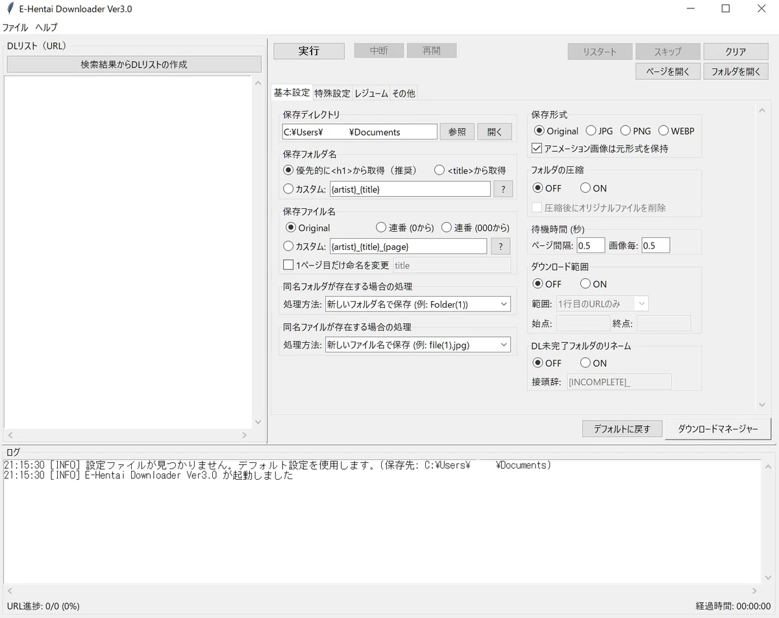Open the ヘルプ menu

pyautogui.click(x=46, y=27)
